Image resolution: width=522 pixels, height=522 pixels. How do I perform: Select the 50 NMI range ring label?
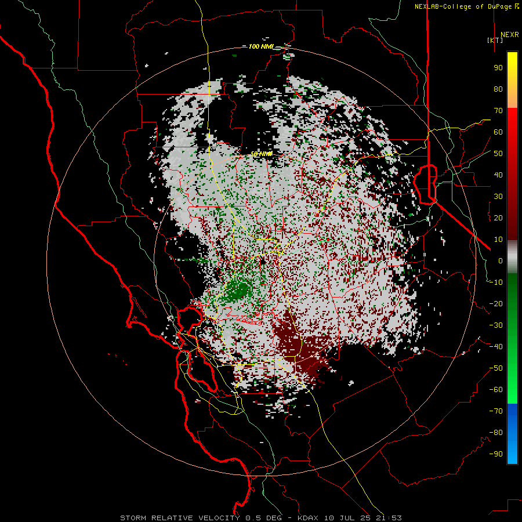tap(261, 154)
